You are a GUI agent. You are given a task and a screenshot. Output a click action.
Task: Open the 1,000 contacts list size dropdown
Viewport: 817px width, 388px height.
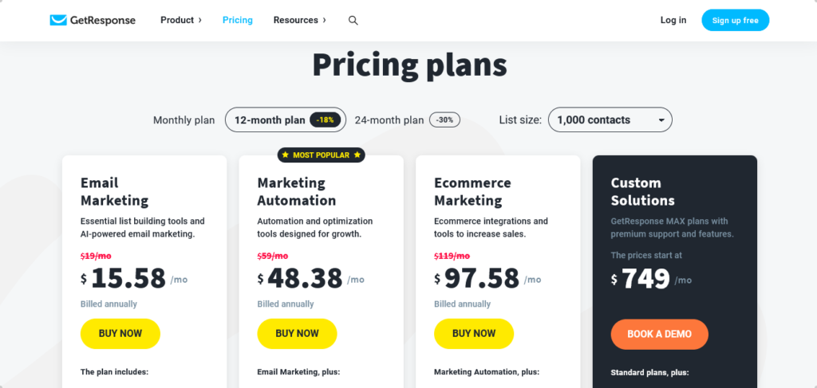610,120
